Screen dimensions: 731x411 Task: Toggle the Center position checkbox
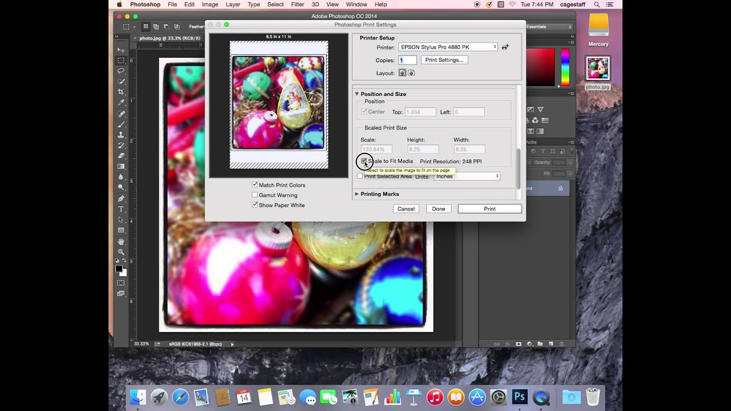click(364, 112)
